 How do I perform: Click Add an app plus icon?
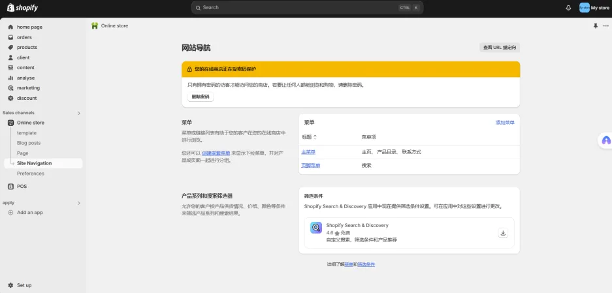tap(10, 213)
